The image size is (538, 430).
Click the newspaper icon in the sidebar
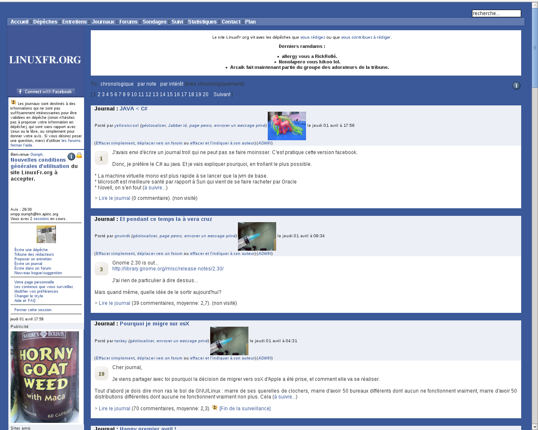[46, 234]
